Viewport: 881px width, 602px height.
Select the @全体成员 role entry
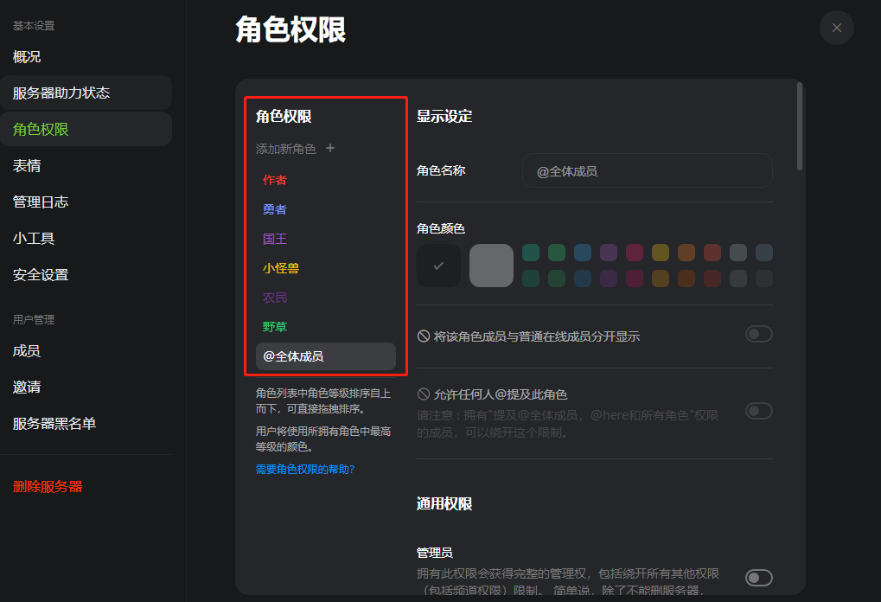click(x=326, y=356)
